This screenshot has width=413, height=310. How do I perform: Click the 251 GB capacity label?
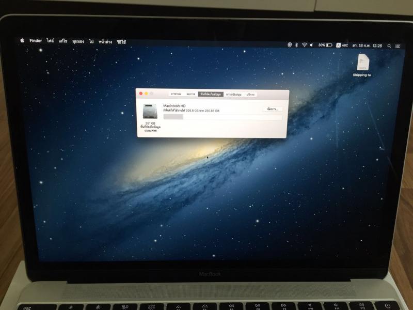click(x=150, y=123)
